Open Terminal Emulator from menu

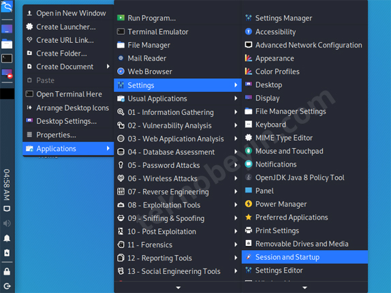178,32
